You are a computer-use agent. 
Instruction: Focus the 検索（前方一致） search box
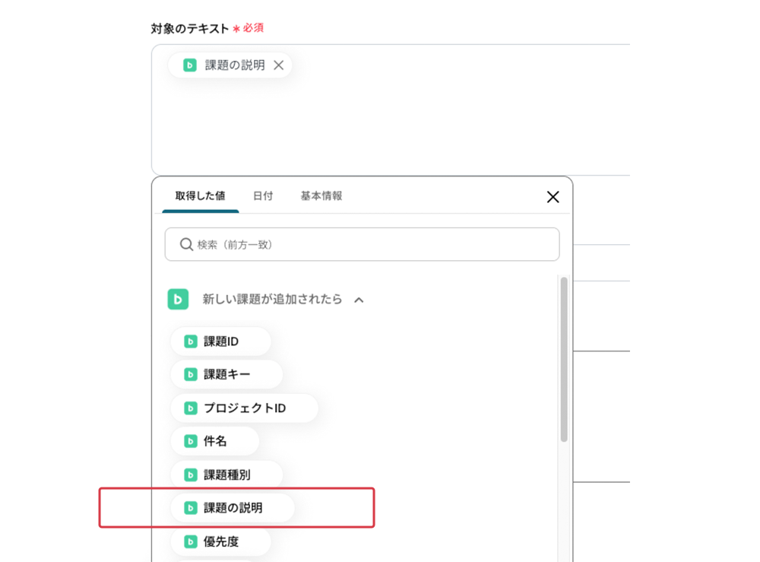372,245
